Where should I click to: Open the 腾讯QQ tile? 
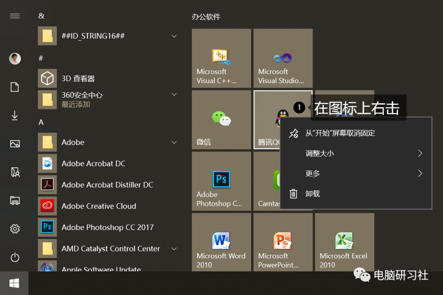point(267,120)
